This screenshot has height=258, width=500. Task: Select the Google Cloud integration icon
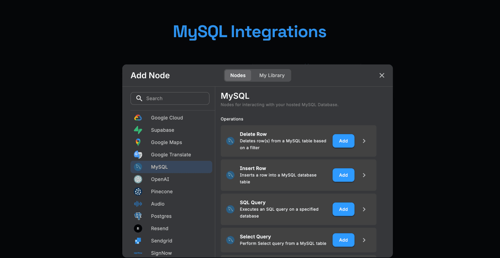(138, 118)
